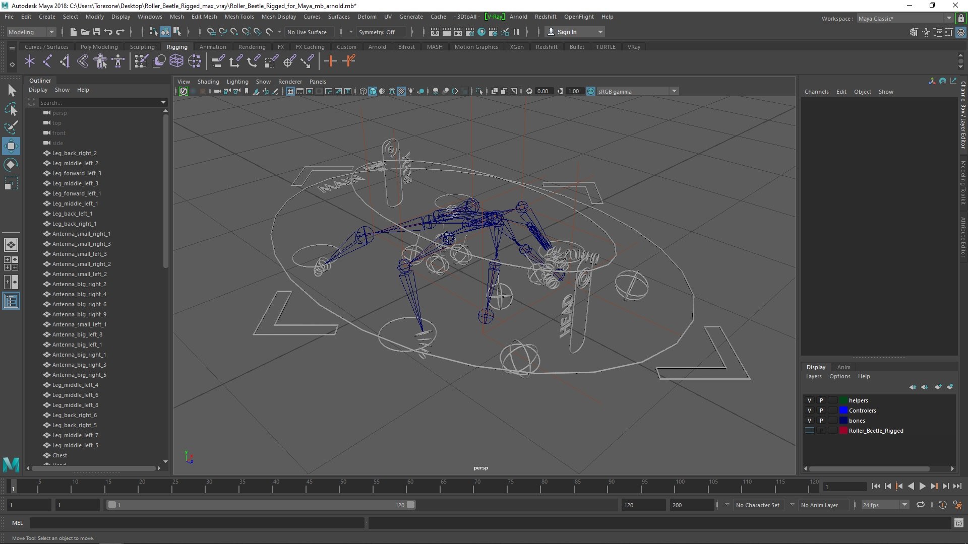Switch to the Anim layer tab
This screenshot has width=968, height=544.
click(843, 367)
